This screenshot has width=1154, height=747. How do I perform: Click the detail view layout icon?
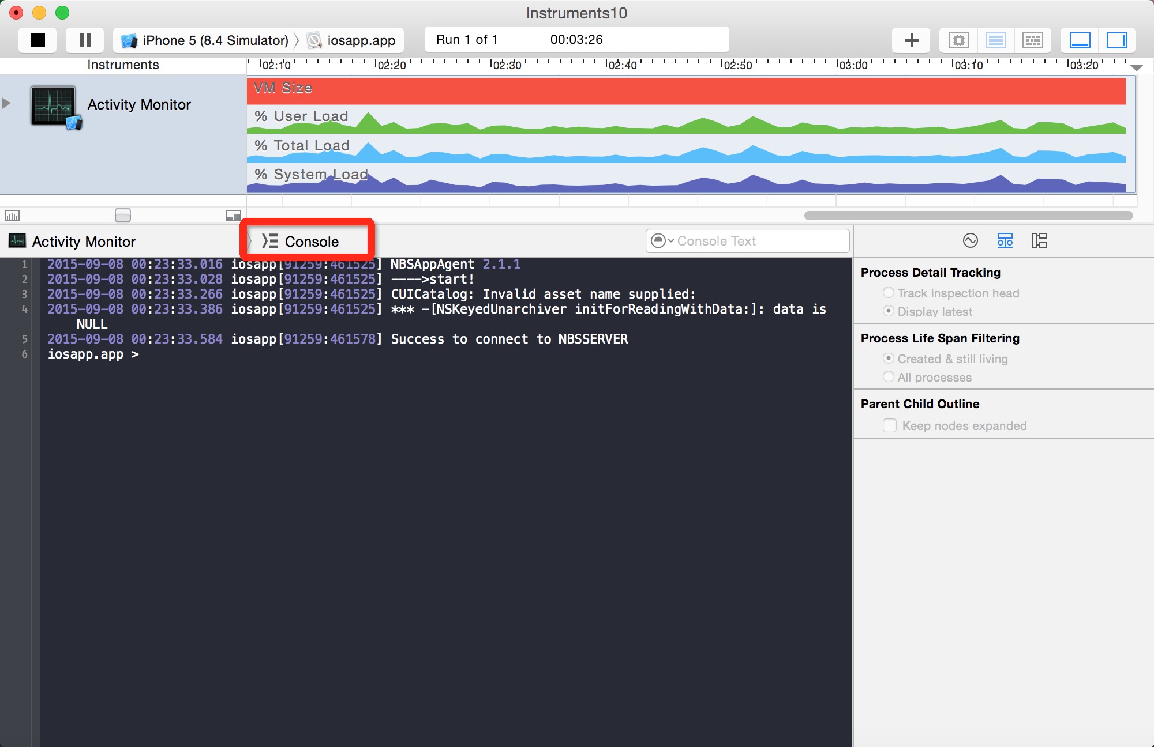[x=234, y=216]
